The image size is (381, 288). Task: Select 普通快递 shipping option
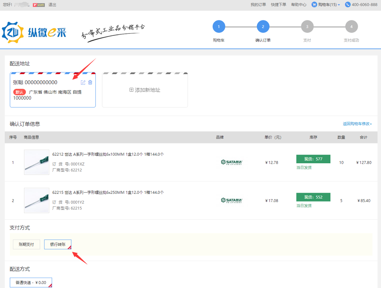(31, 283)
